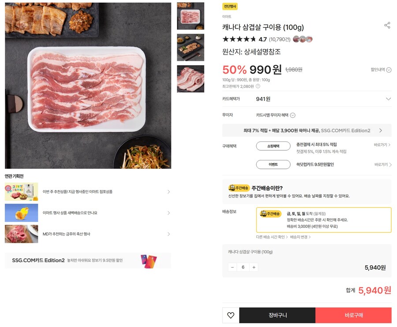
Task: Open the MD가 추천하는 축산 행사 item
Action: 88,234
